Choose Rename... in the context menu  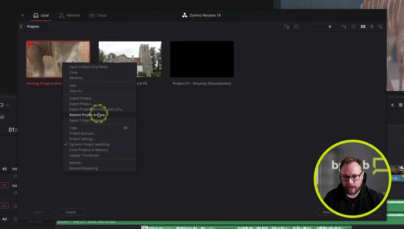[77, 78]
